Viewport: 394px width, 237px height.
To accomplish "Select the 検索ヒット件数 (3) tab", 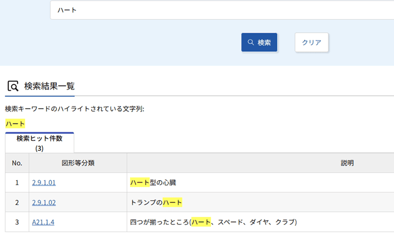I will coord(39,143).
